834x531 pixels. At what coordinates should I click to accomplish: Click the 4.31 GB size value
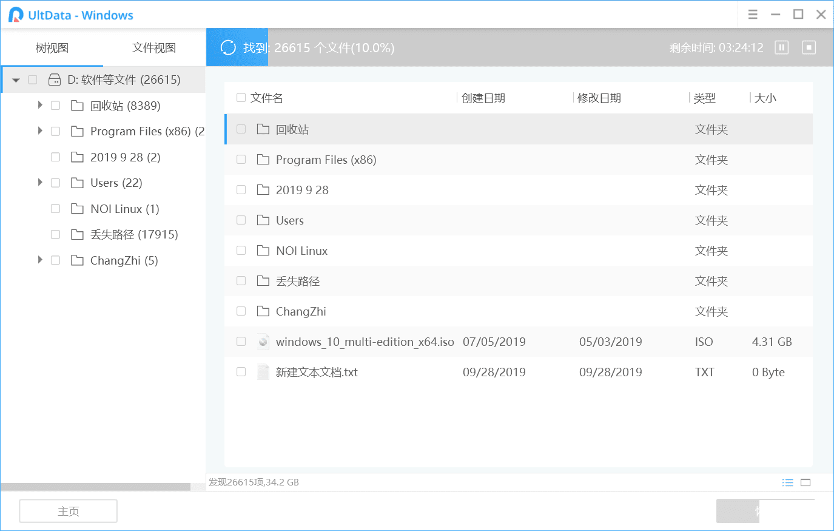(x=772, y=342)
